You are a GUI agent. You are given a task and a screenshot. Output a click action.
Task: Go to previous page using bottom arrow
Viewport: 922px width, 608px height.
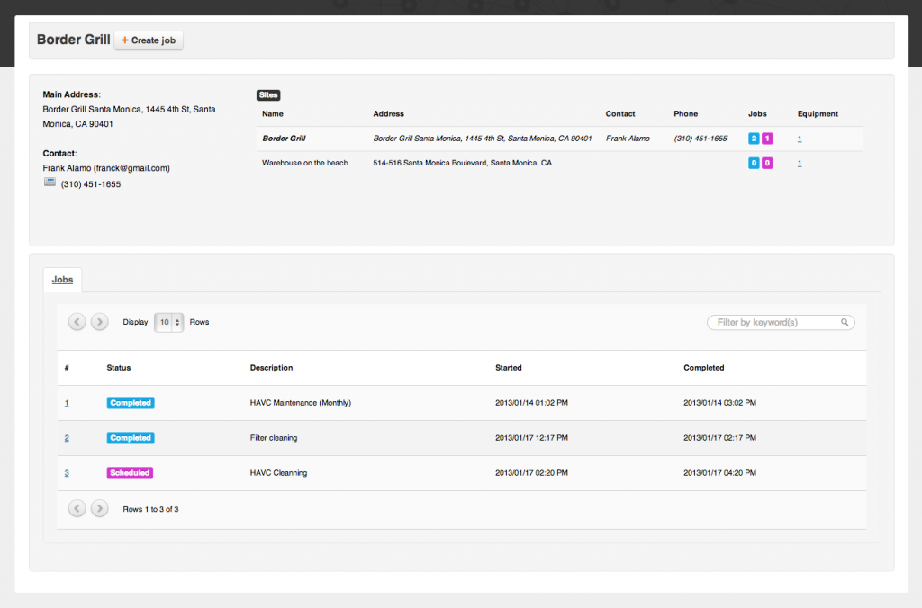click(77, 508)
